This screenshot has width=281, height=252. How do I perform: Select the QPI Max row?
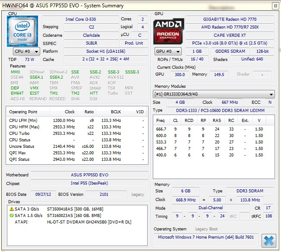click(x=77, y=153)
